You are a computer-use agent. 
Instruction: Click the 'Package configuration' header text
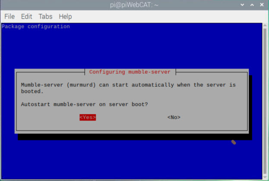(x=36, y=27)
